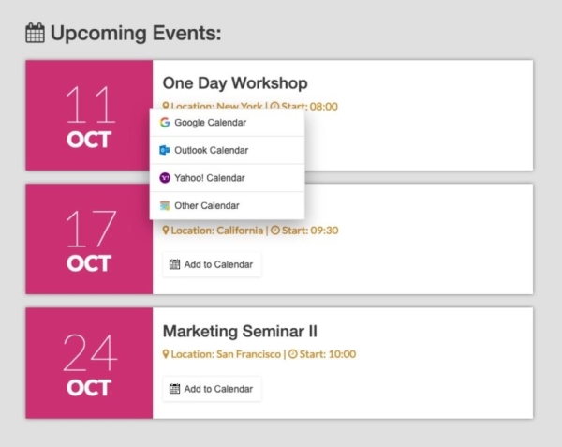Open the One Day Workshop event title
The width and height of the screenshot is (562, 447).
pyautogui.click(x=235, y=83)
